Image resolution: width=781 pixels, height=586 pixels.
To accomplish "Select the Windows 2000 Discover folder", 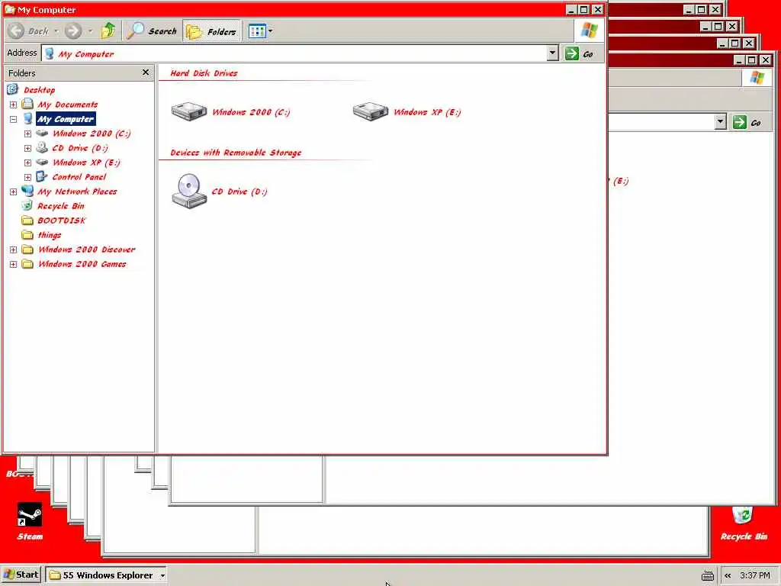I will point(87,250).
